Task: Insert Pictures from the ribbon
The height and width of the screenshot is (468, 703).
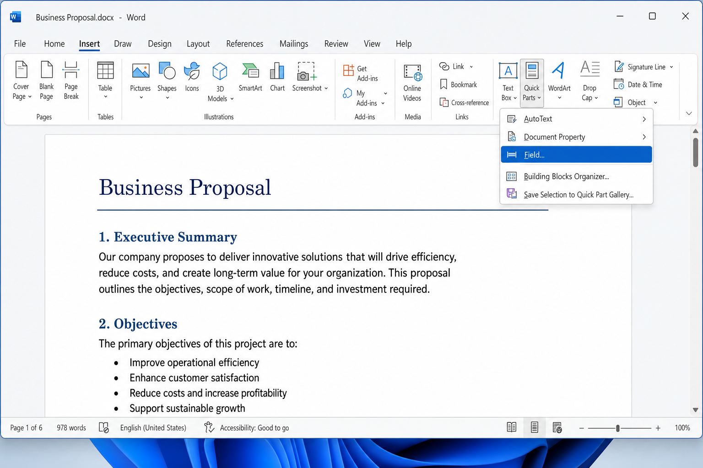Action: (x=141, y=80)
